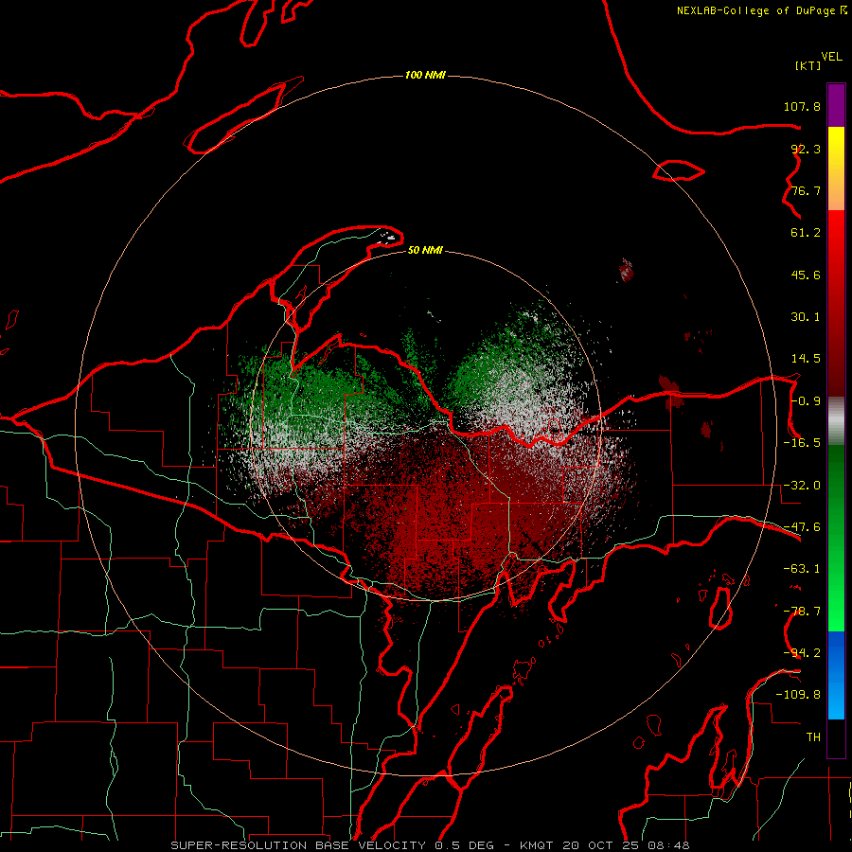
Task: Select the 61.2 velocity scale value
Action: [806, 233]
